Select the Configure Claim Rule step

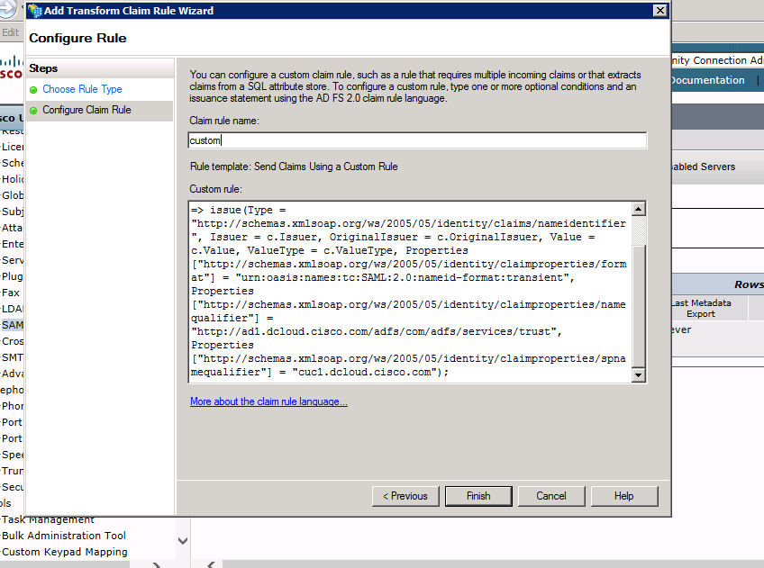[86, 110]
